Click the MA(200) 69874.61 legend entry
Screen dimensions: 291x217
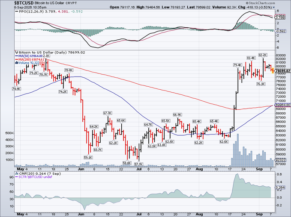(31, 59)
